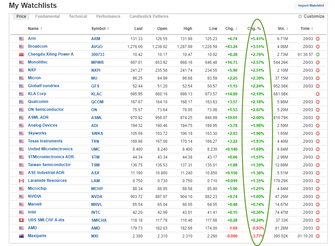Click the Australia flag beside Maxiparts
The height and width of the screenshot is (246, 335).
click(x=21, y=236)
